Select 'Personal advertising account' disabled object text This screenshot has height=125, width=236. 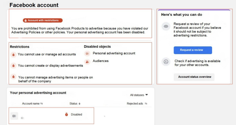click(x=114, y=53)
